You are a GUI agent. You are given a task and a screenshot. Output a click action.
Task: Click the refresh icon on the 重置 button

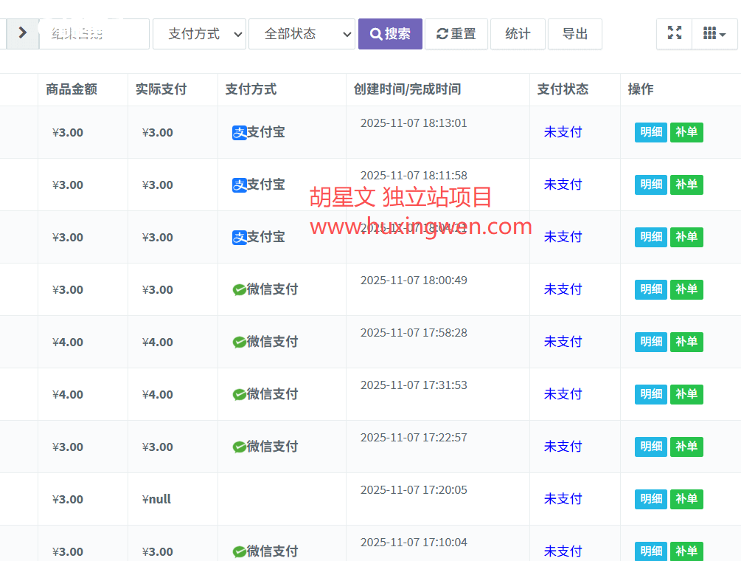(x=443, y=33)
